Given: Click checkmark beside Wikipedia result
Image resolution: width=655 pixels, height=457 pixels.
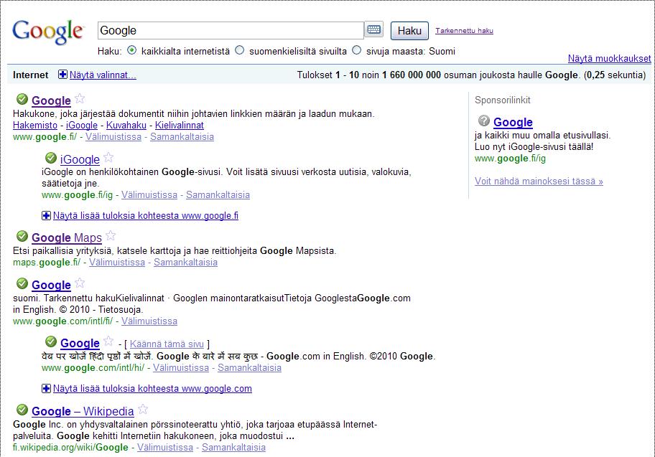Looking at the screenshot, I should click(x=22, y=410).
